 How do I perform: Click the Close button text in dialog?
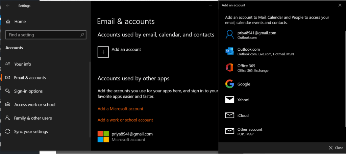tap(339, 148)
